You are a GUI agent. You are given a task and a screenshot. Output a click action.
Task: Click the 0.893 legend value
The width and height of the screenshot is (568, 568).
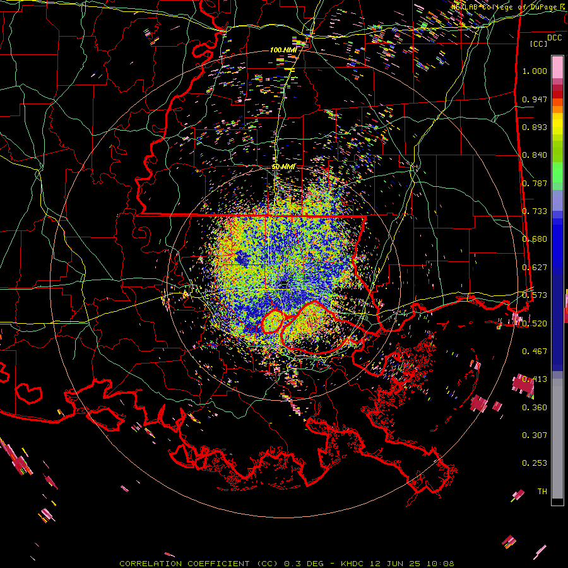click(x=535, y=127)
